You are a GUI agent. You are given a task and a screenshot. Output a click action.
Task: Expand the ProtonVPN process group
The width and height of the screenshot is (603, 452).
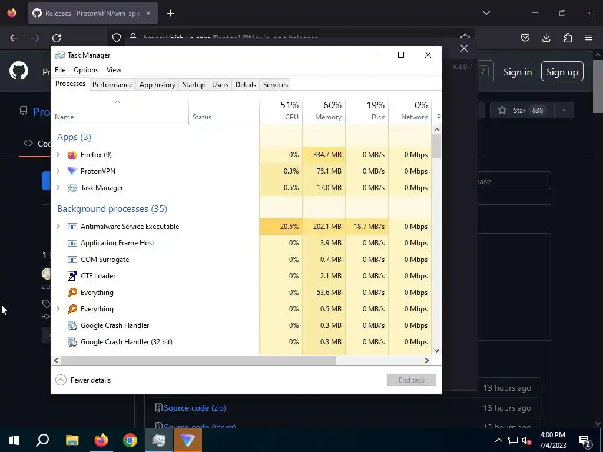(x=58, y=171)
